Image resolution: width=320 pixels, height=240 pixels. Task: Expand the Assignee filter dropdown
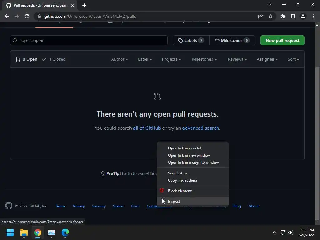[x=267, y=59]
